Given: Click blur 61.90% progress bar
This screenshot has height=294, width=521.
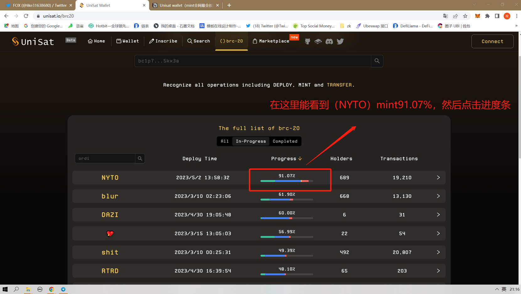Looking at the screenshot, I should [x=287, y=199].
